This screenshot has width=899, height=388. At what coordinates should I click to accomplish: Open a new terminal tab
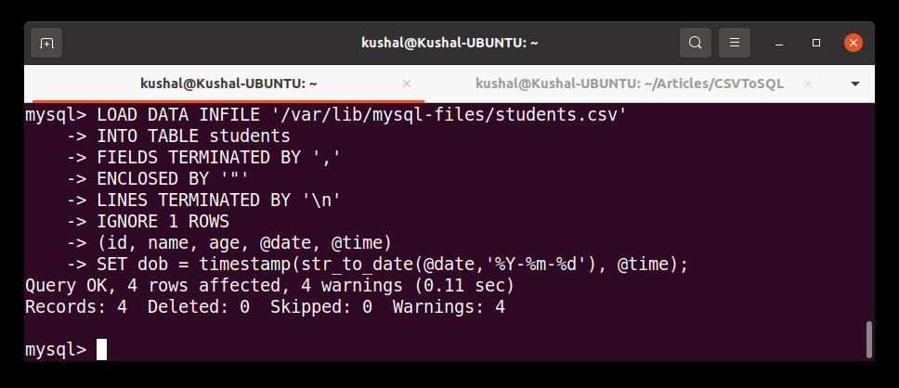point(46,43)
